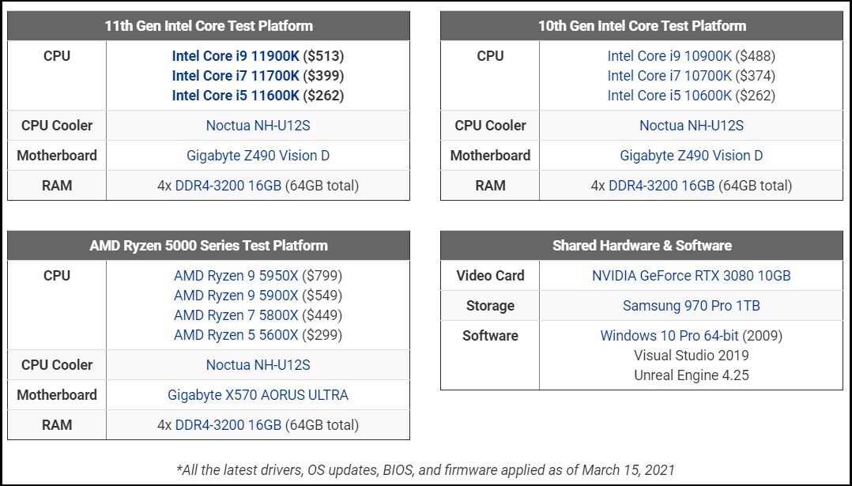Screen dimensions: 852x486
Task: Open Gigabyte Z490 Vision D in 11th Gen table
Action: pos(258,156)
